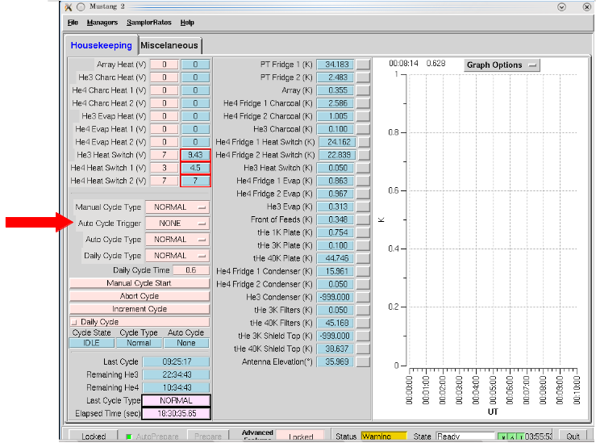Open the SamplerRates menu
This screenshot has height=443, width=596.
click(149, 23)
